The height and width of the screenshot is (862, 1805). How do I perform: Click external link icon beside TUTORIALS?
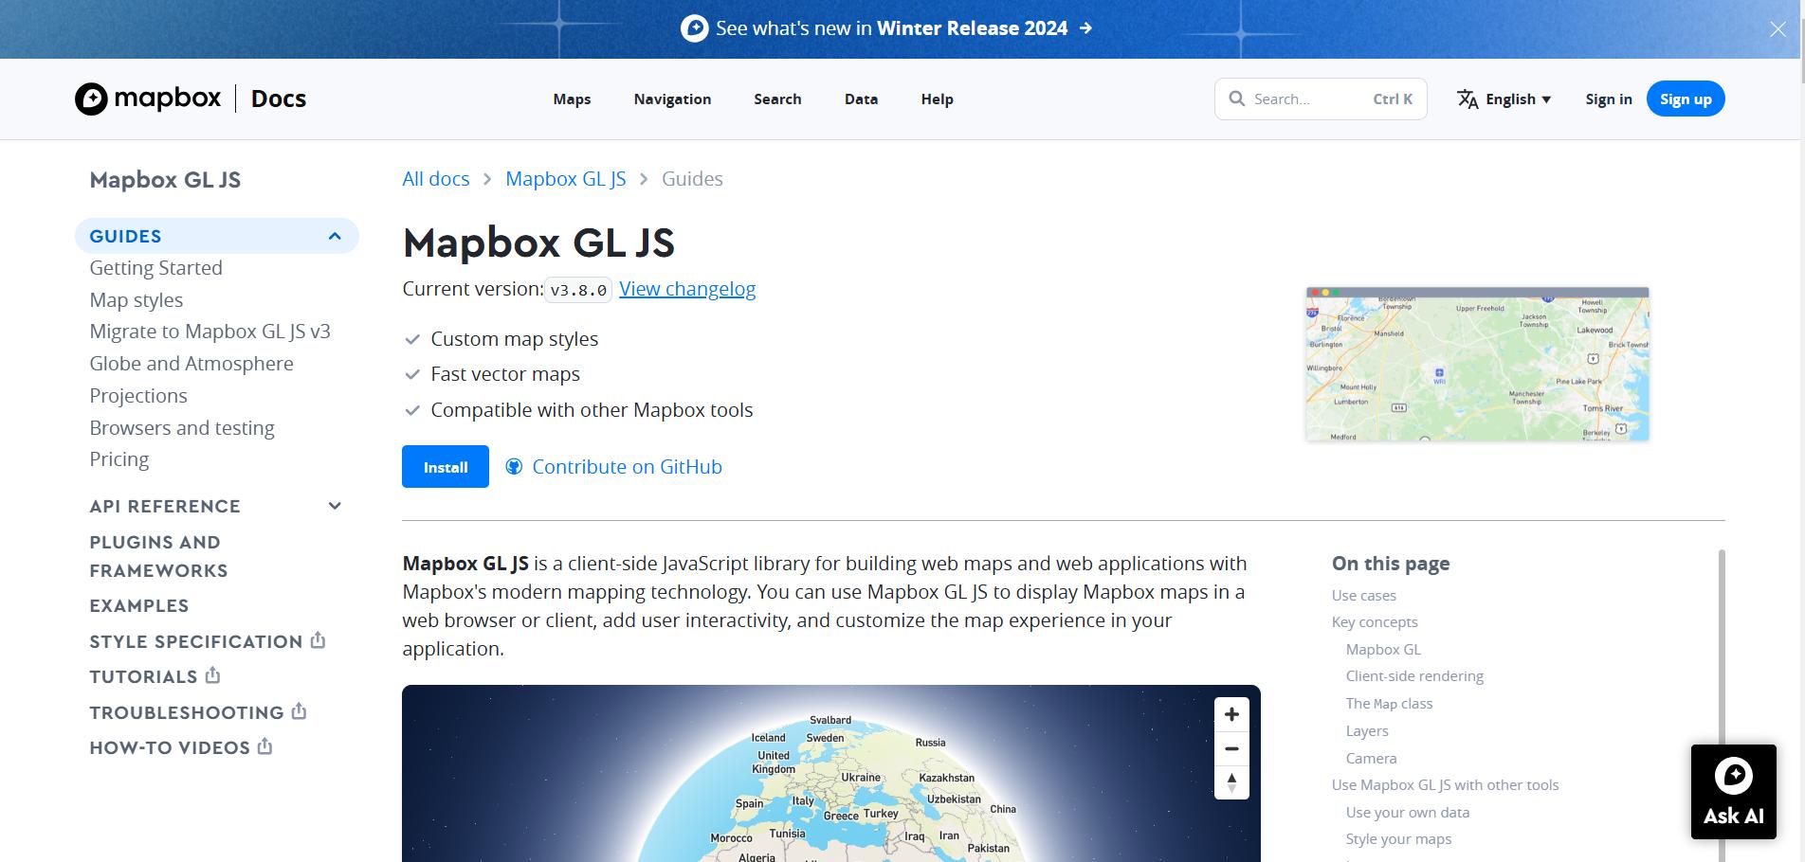click(x=213, y=675)
